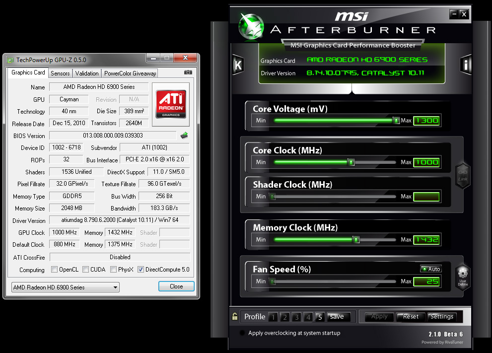Close the MSI Afterburner window
The width and height of the screenshot is (492, 353).
464,14
